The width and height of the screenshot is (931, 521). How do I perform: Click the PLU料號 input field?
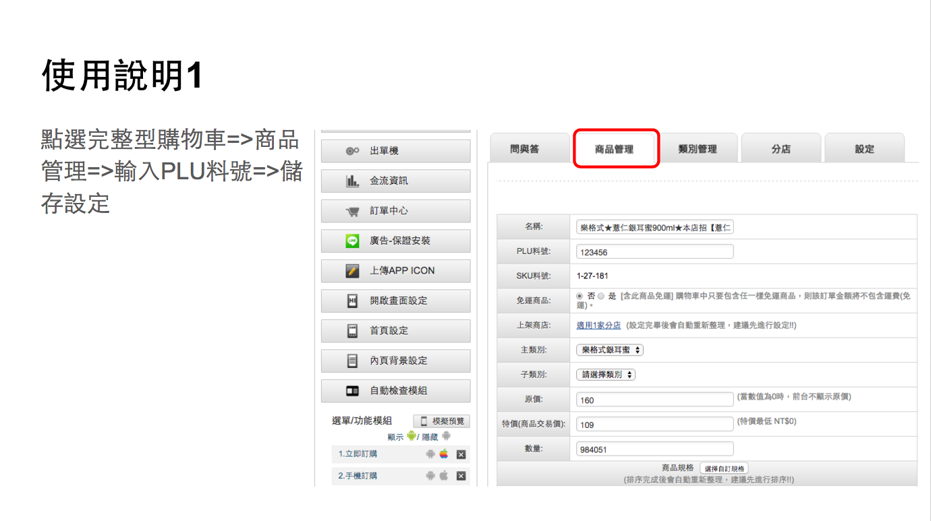[654, 252]
